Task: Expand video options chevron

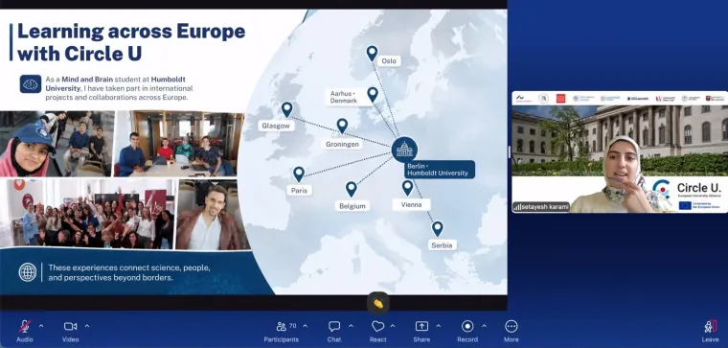Action: click(x=87, y=326)
